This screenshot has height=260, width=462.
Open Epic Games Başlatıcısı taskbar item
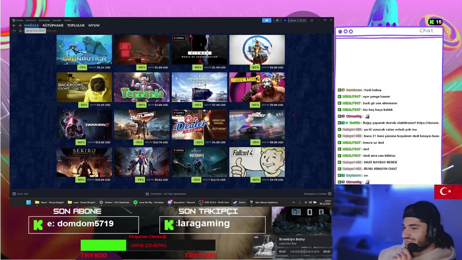[264, 202]
